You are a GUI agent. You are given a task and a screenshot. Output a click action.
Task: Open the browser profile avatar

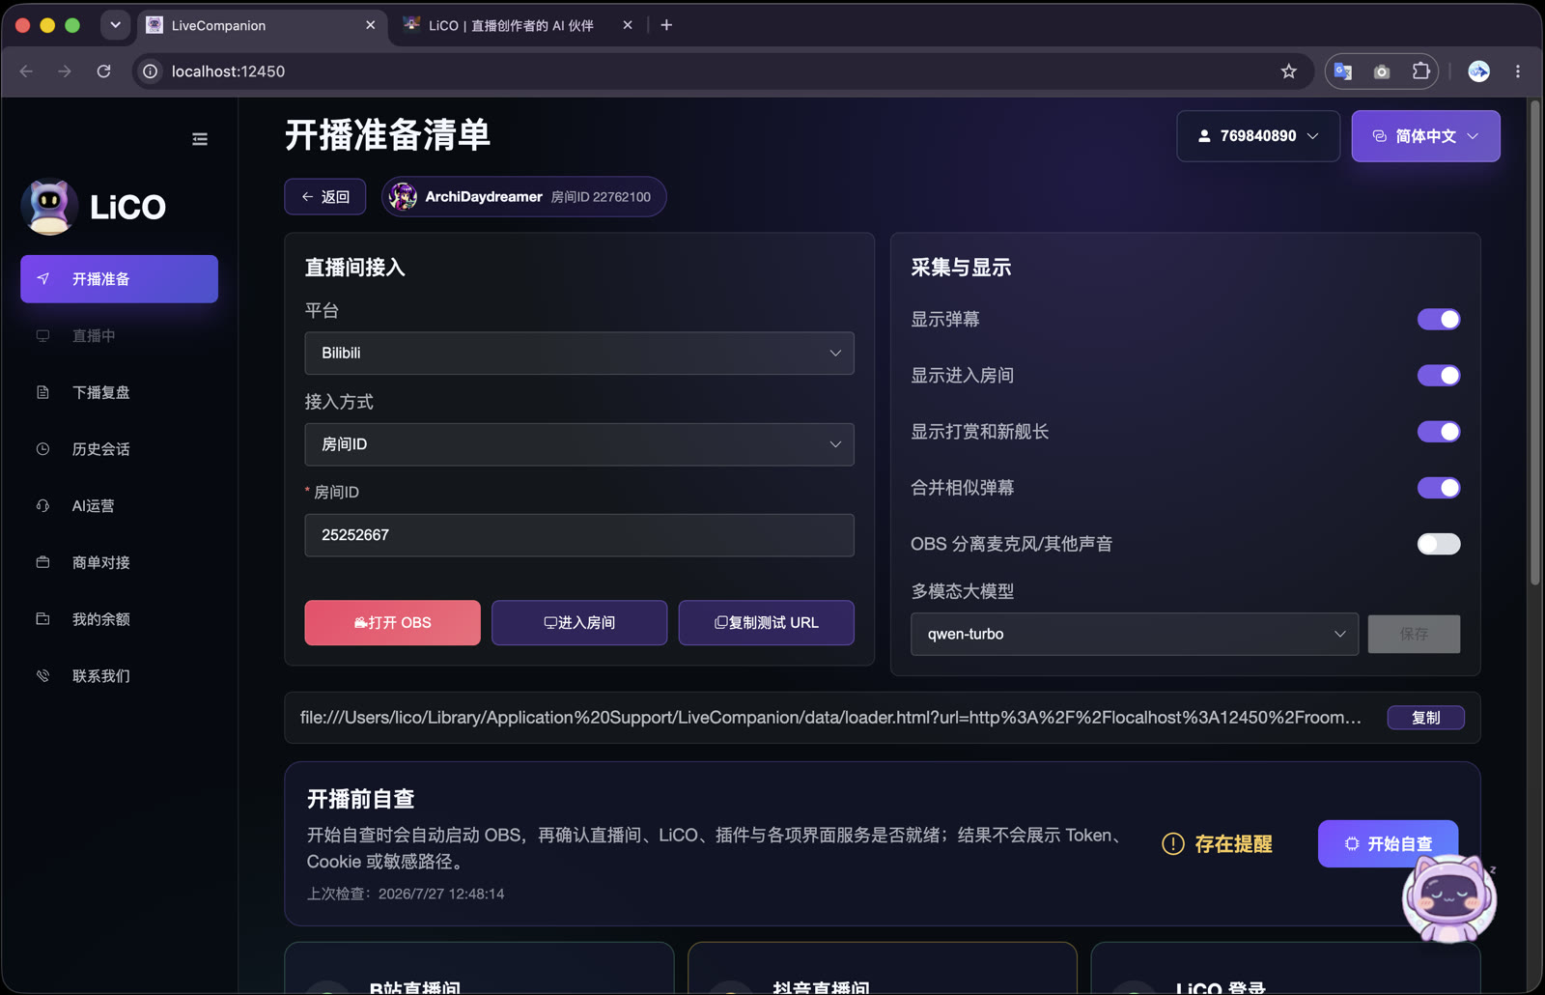tap(1478, 71)
